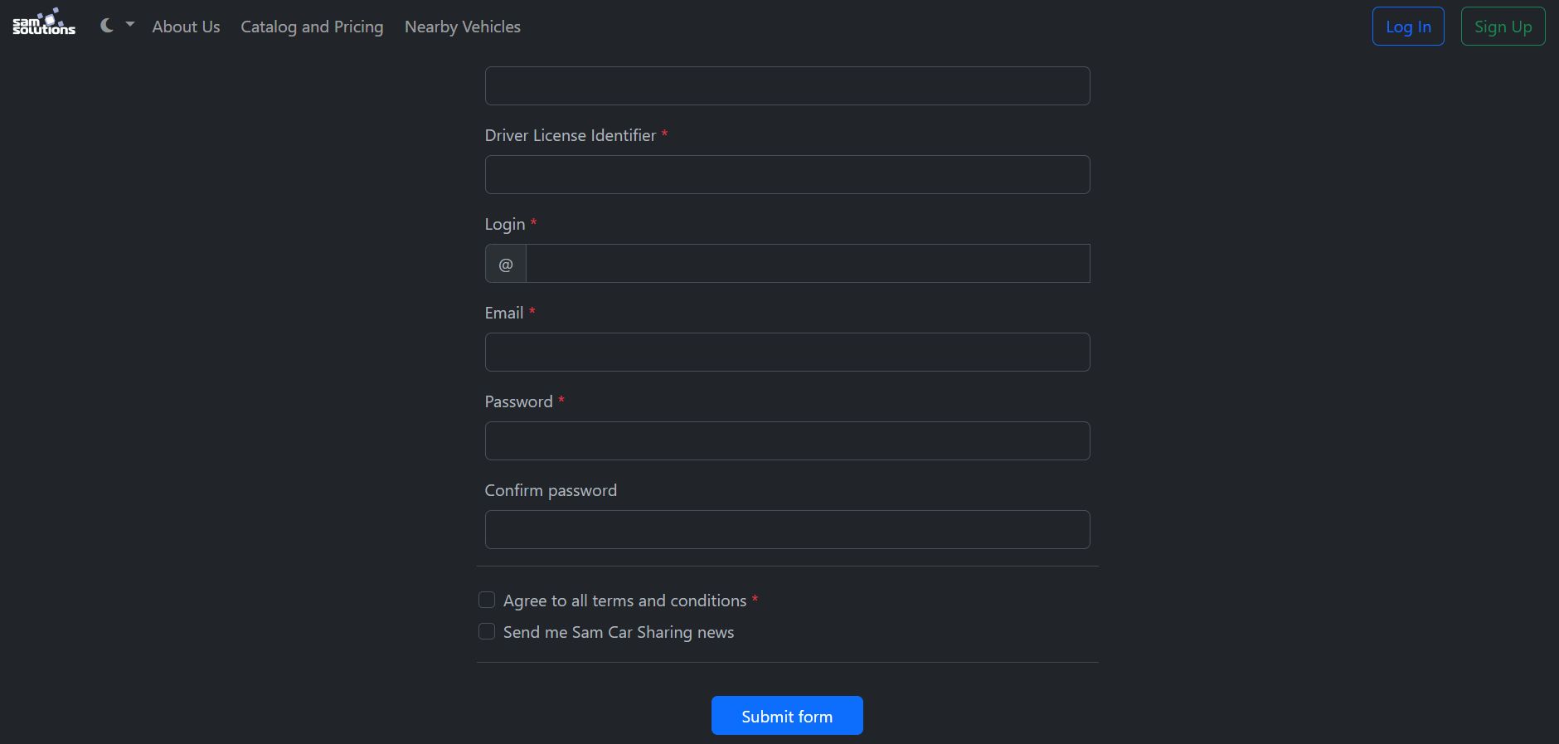Click the Sam Car Sharing news label
Viewport: 1559px width, 744px height.
pos(619,632)
